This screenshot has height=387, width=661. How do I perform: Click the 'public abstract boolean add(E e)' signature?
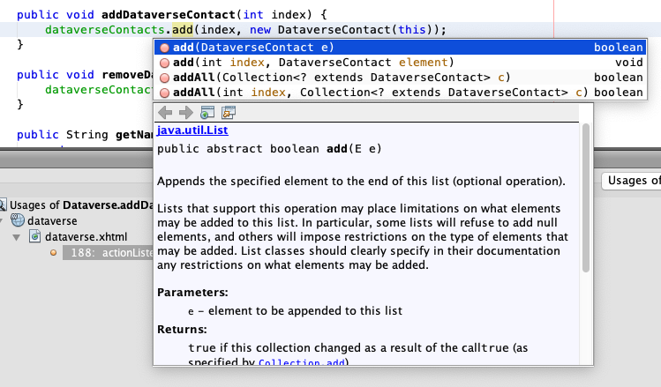269,149
